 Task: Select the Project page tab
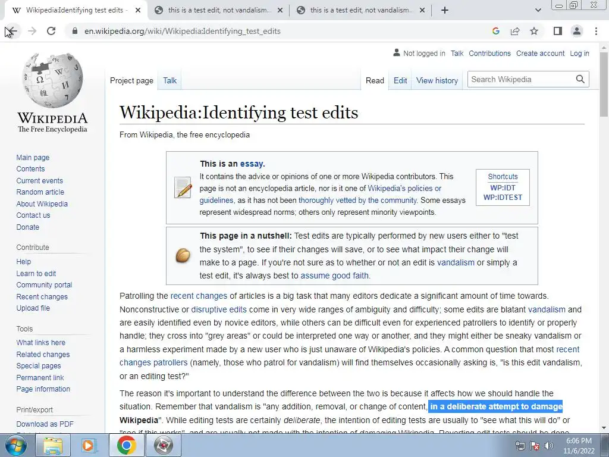131,80
